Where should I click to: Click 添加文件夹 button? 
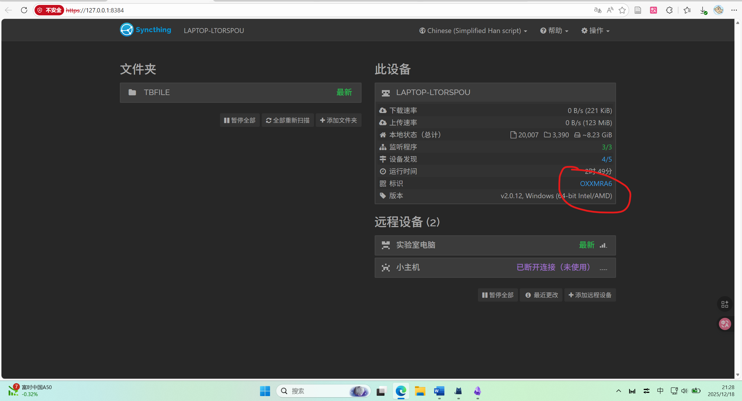tap(338, 120)
